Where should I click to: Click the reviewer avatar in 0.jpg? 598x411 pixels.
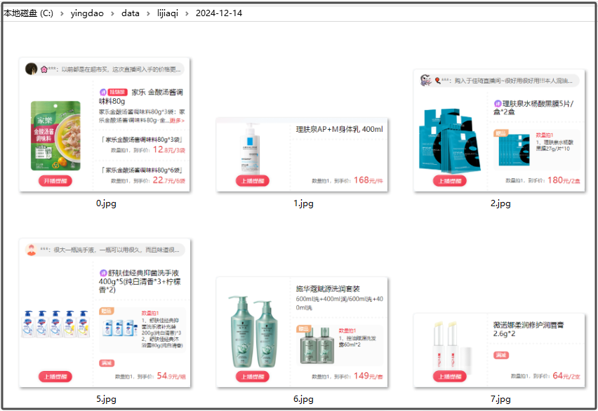(x=32, y=69)
